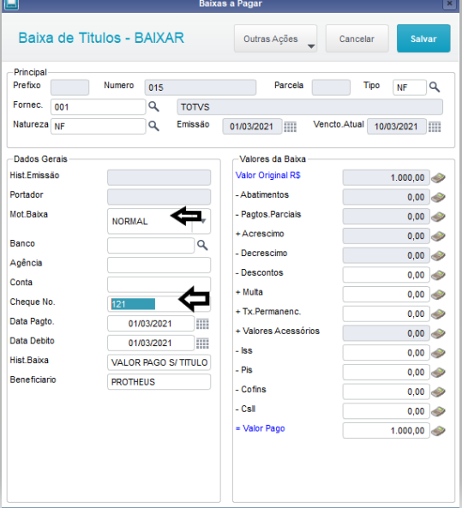Click the Data Pagto. date field

[151, 323]
